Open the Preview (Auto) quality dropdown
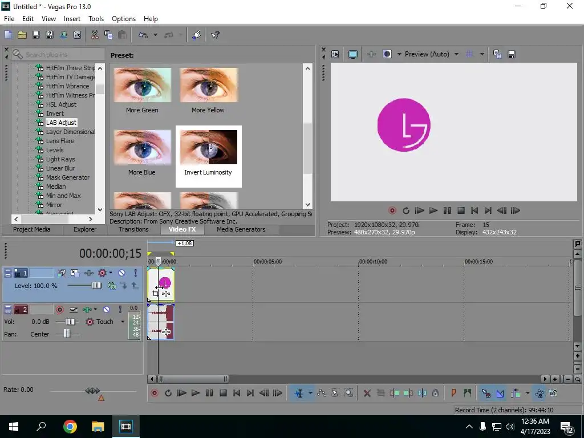The height and width of the screenshot is (438, 584). (x=456, y=54)
